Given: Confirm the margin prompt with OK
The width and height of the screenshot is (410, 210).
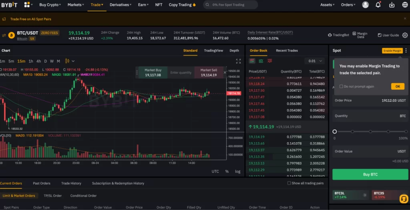Looking at the screenshot, I should click(x=398, y=87).
